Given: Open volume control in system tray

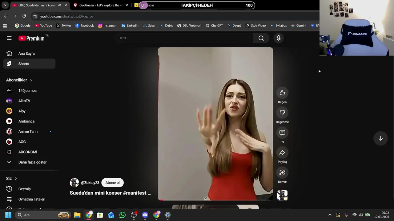Looking at the screenshot, I should pyautogui.click(x=360, y=215).
